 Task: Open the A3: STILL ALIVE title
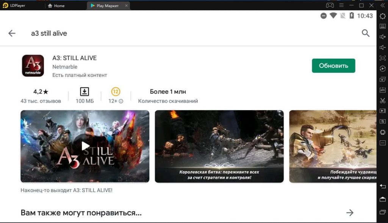75,58
